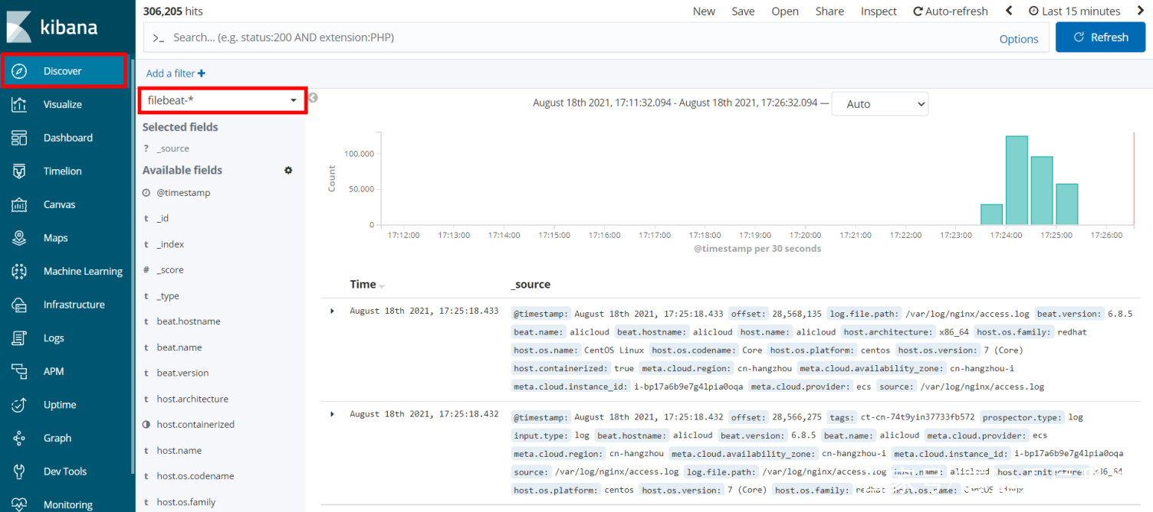Click the _source column header
The height and width of the screenshot is (512, 1153).
(x=531, y=284)
